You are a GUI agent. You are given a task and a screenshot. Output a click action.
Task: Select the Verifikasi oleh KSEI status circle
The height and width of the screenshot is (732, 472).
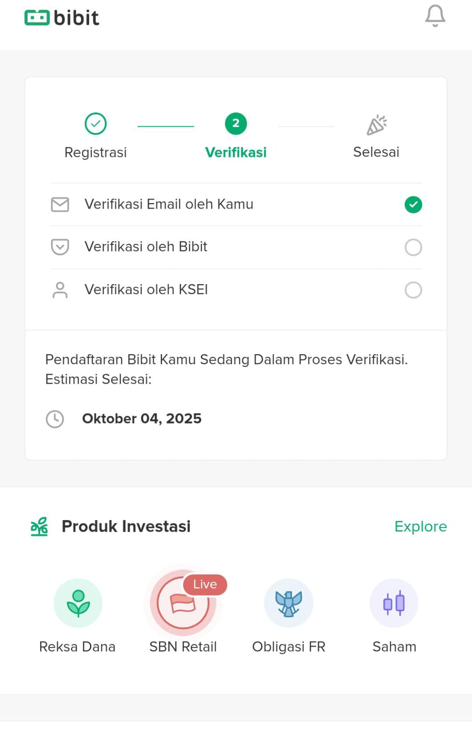[x=413, y=290]
